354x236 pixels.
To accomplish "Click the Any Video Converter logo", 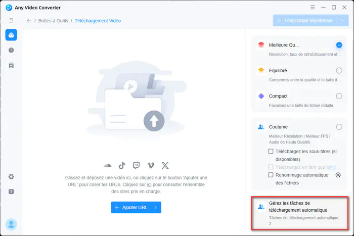I will pos(9,8).
